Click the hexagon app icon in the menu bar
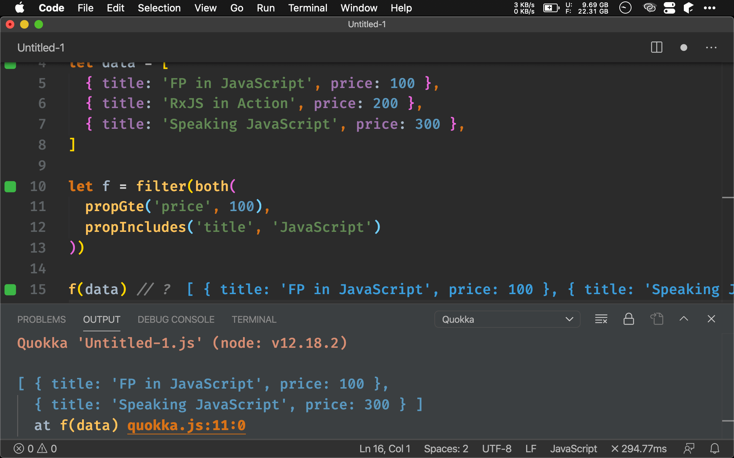Screen dimensions: 734x458 coord(688,8)
